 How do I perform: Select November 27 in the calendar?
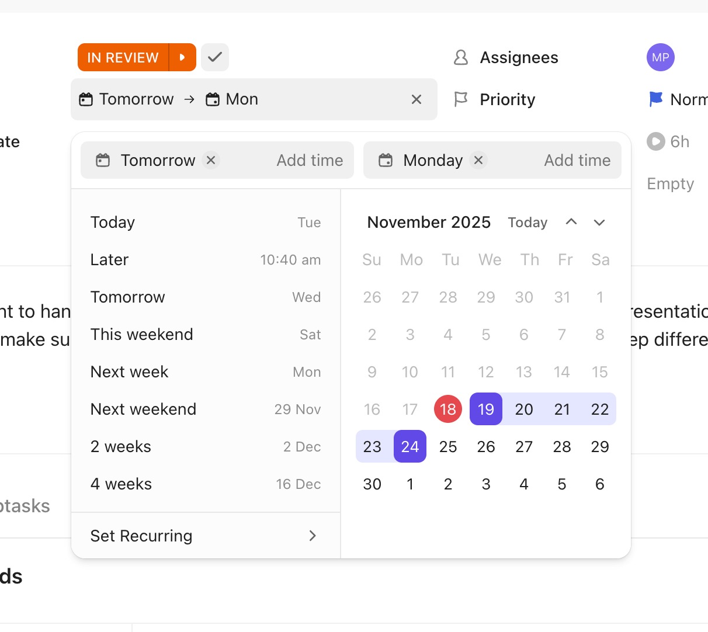[523, 446]
